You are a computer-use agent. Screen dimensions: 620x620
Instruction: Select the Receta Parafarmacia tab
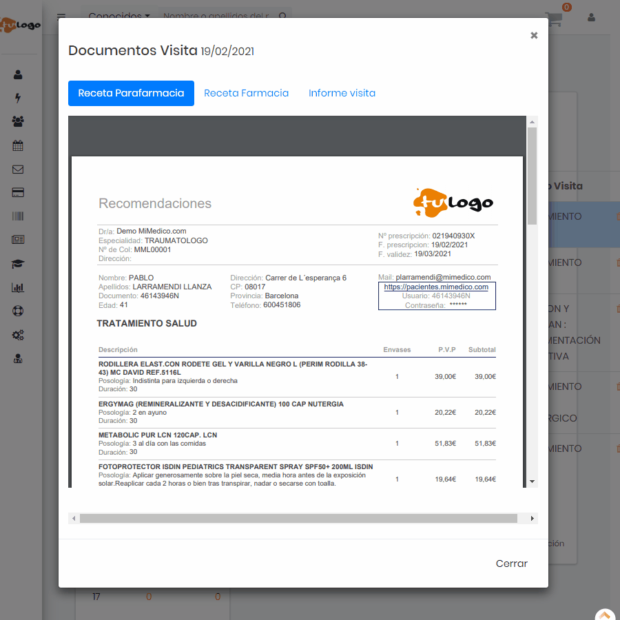131,93
